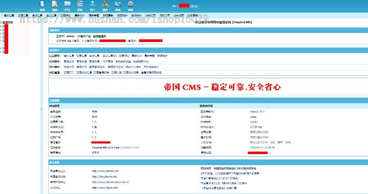Viewport: 368px width, 194px height.
Task: Open 管理订单 link
Action: pyautogui.click(x=117, y=73)
